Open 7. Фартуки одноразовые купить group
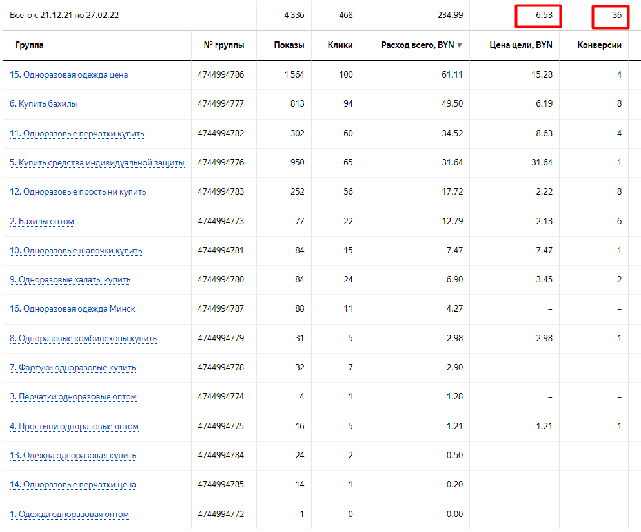 [72, 368]
